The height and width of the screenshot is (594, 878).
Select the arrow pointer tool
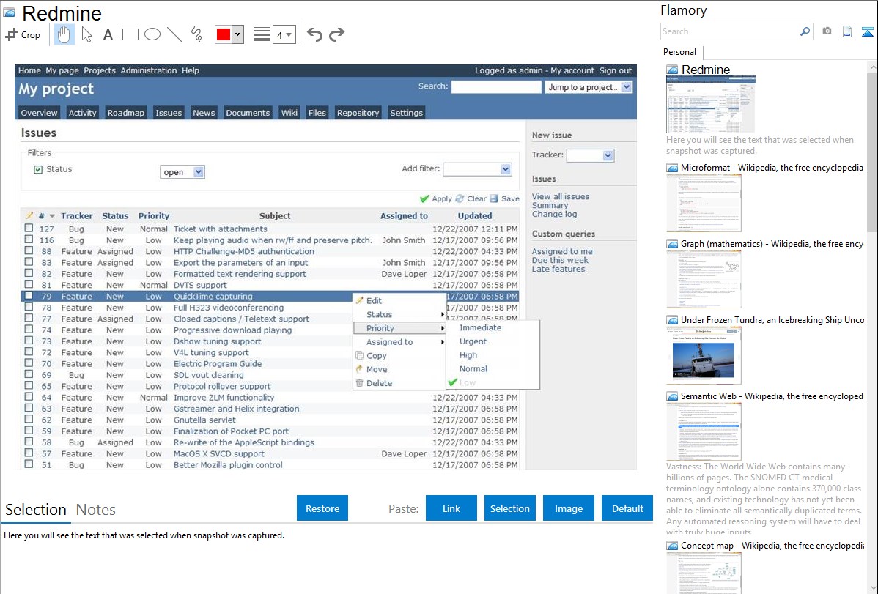86,34
